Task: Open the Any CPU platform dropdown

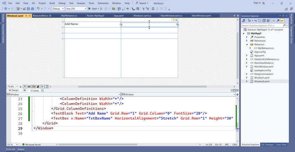Action: (x=77, y=8)
